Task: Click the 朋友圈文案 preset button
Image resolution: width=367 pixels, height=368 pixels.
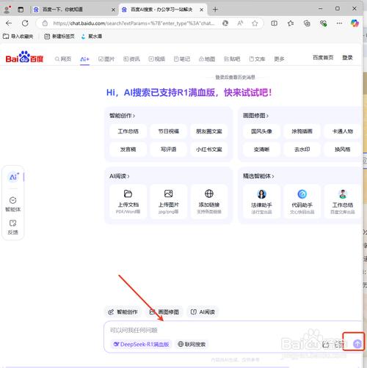Action: tap(209, 131)
